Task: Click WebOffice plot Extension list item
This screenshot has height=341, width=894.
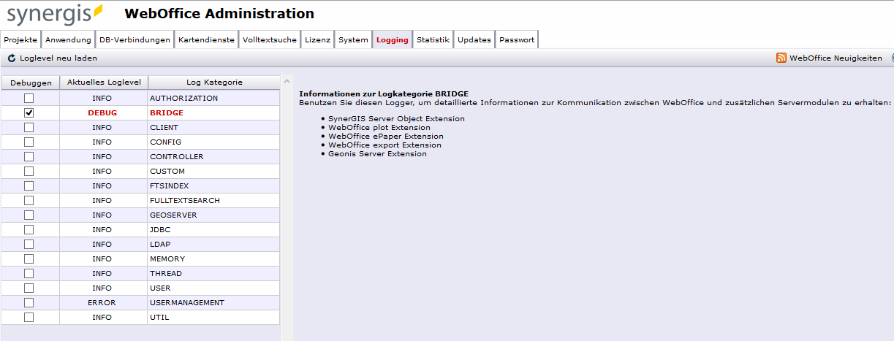Action: (x=379, y=127)
